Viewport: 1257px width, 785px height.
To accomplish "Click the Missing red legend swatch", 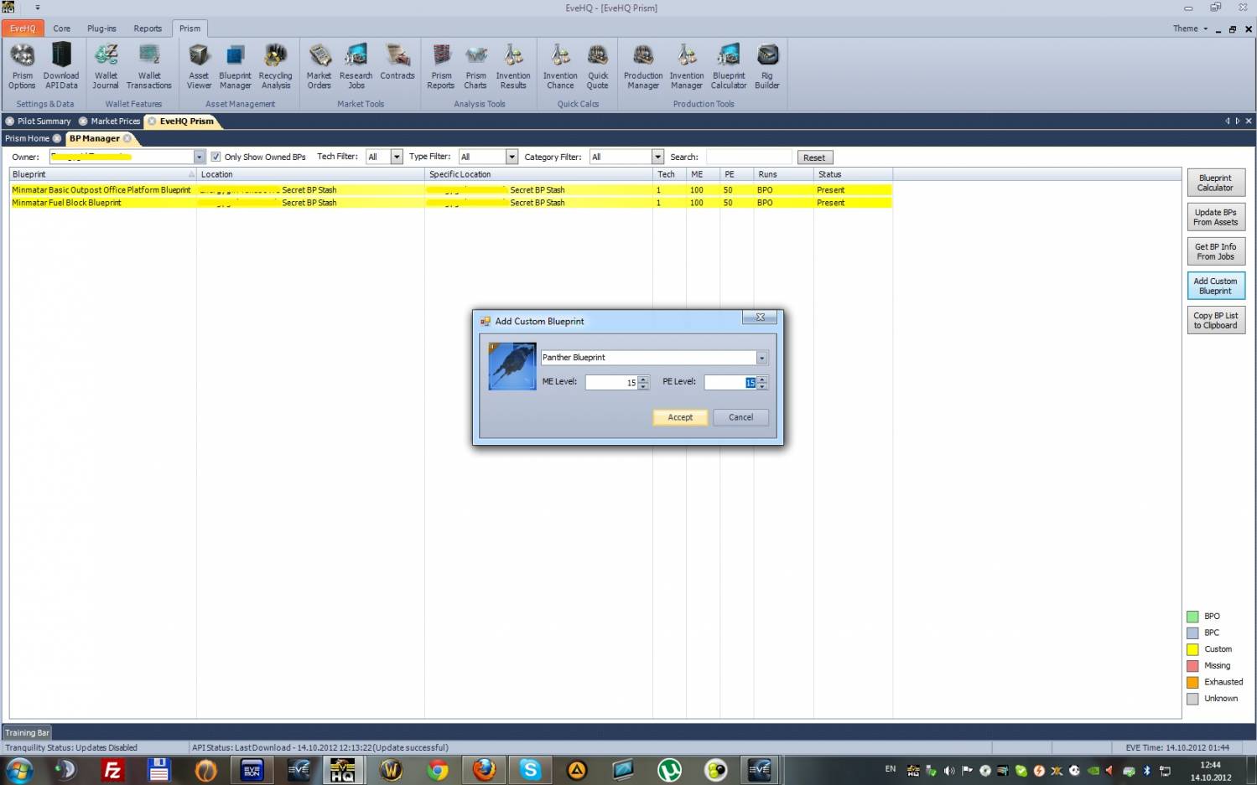I will 1192,666.
